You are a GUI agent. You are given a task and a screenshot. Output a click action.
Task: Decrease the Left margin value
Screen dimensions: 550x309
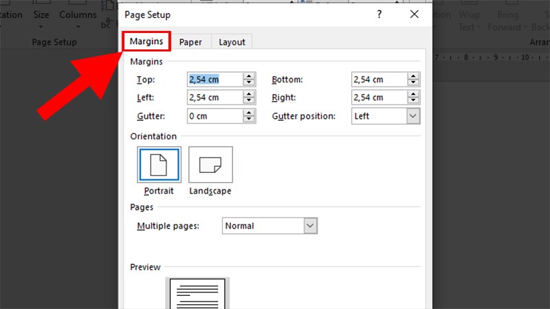point(249,101)
